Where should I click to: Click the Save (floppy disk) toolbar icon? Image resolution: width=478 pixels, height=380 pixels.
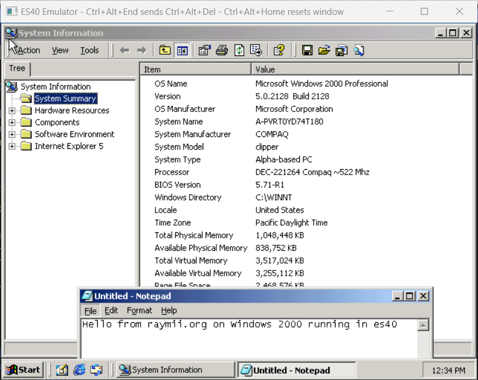[x=308, y=50]
